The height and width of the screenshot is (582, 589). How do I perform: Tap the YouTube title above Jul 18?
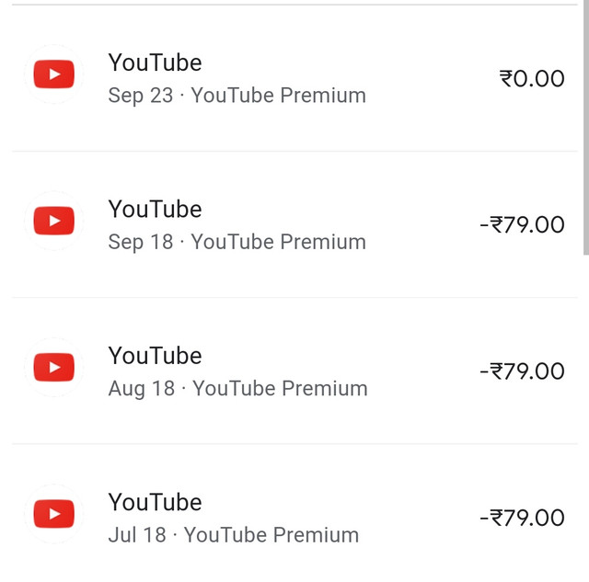point(155,501)
